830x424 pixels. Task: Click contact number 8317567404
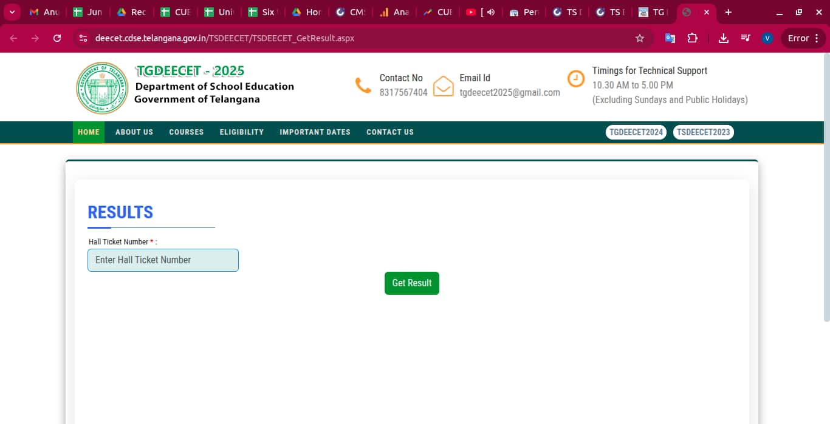403,93
